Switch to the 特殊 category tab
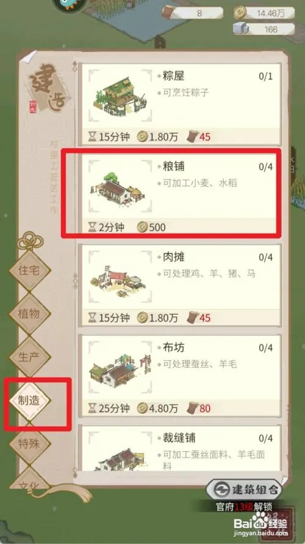Viewport: 305px width, 544px height. [x=29, y=444]
